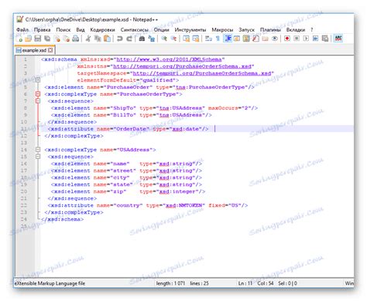Click the eXtensible Markup Language file status
Viewport: 367px width, 301px height.
pos(50,283)
